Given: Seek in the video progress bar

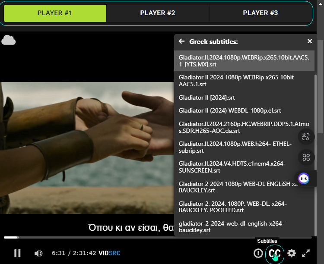Looking at the screenshot, I should [x=158, y=238].
